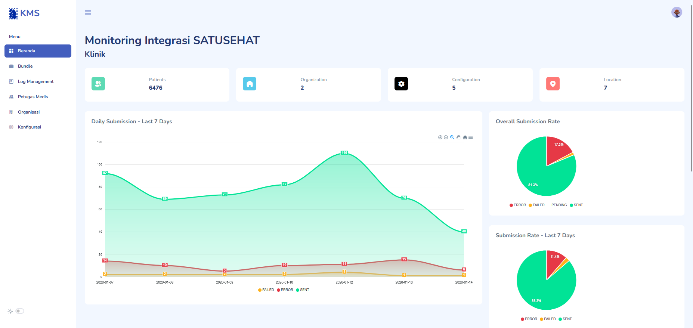
Task: Click the SENT data point labeled 40
Action: pos(464,231)
